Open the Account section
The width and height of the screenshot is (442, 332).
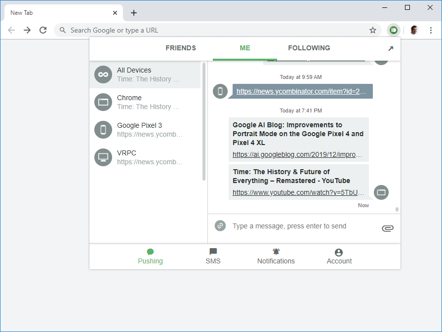339,257
